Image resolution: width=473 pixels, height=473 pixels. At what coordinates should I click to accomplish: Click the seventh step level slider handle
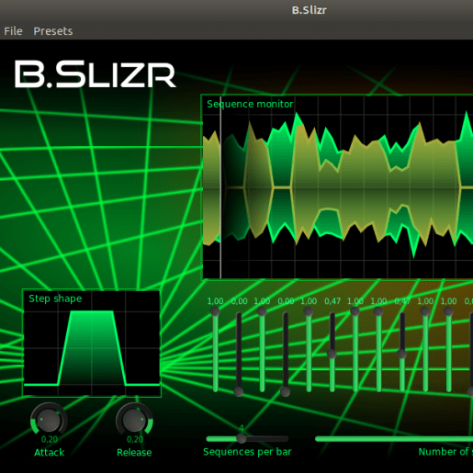(355, 311)
